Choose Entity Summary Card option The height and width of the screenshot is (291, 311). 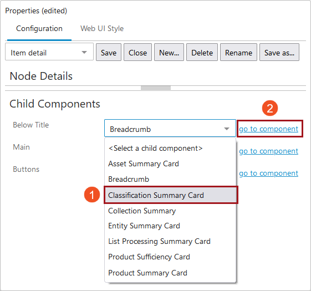(170, 226)
